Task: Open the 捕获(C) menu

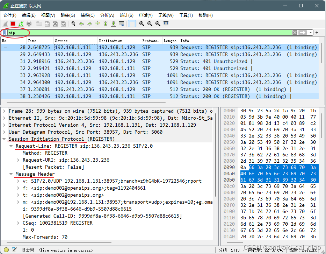Action: point(88,15)
